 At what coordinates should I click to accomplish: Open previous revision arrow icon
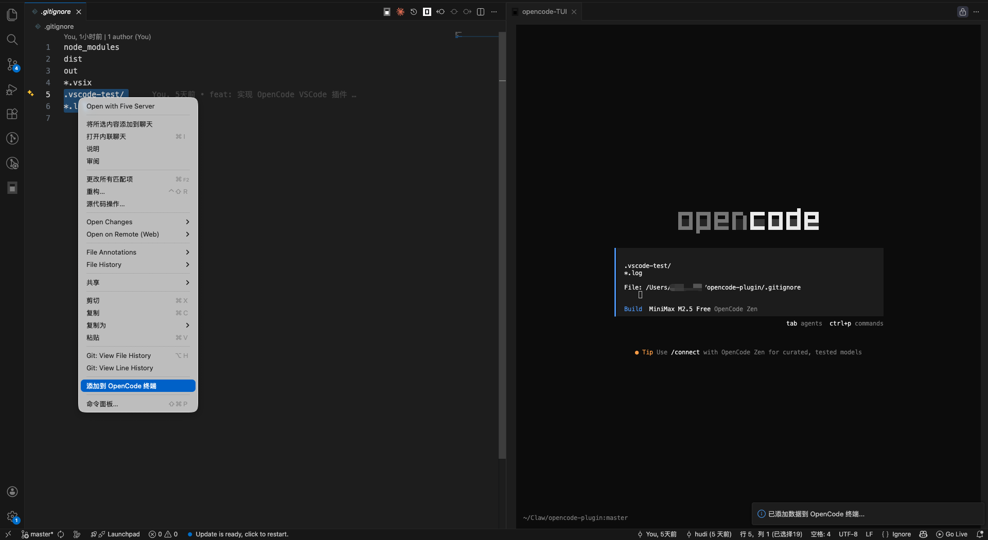pos(440,12)
